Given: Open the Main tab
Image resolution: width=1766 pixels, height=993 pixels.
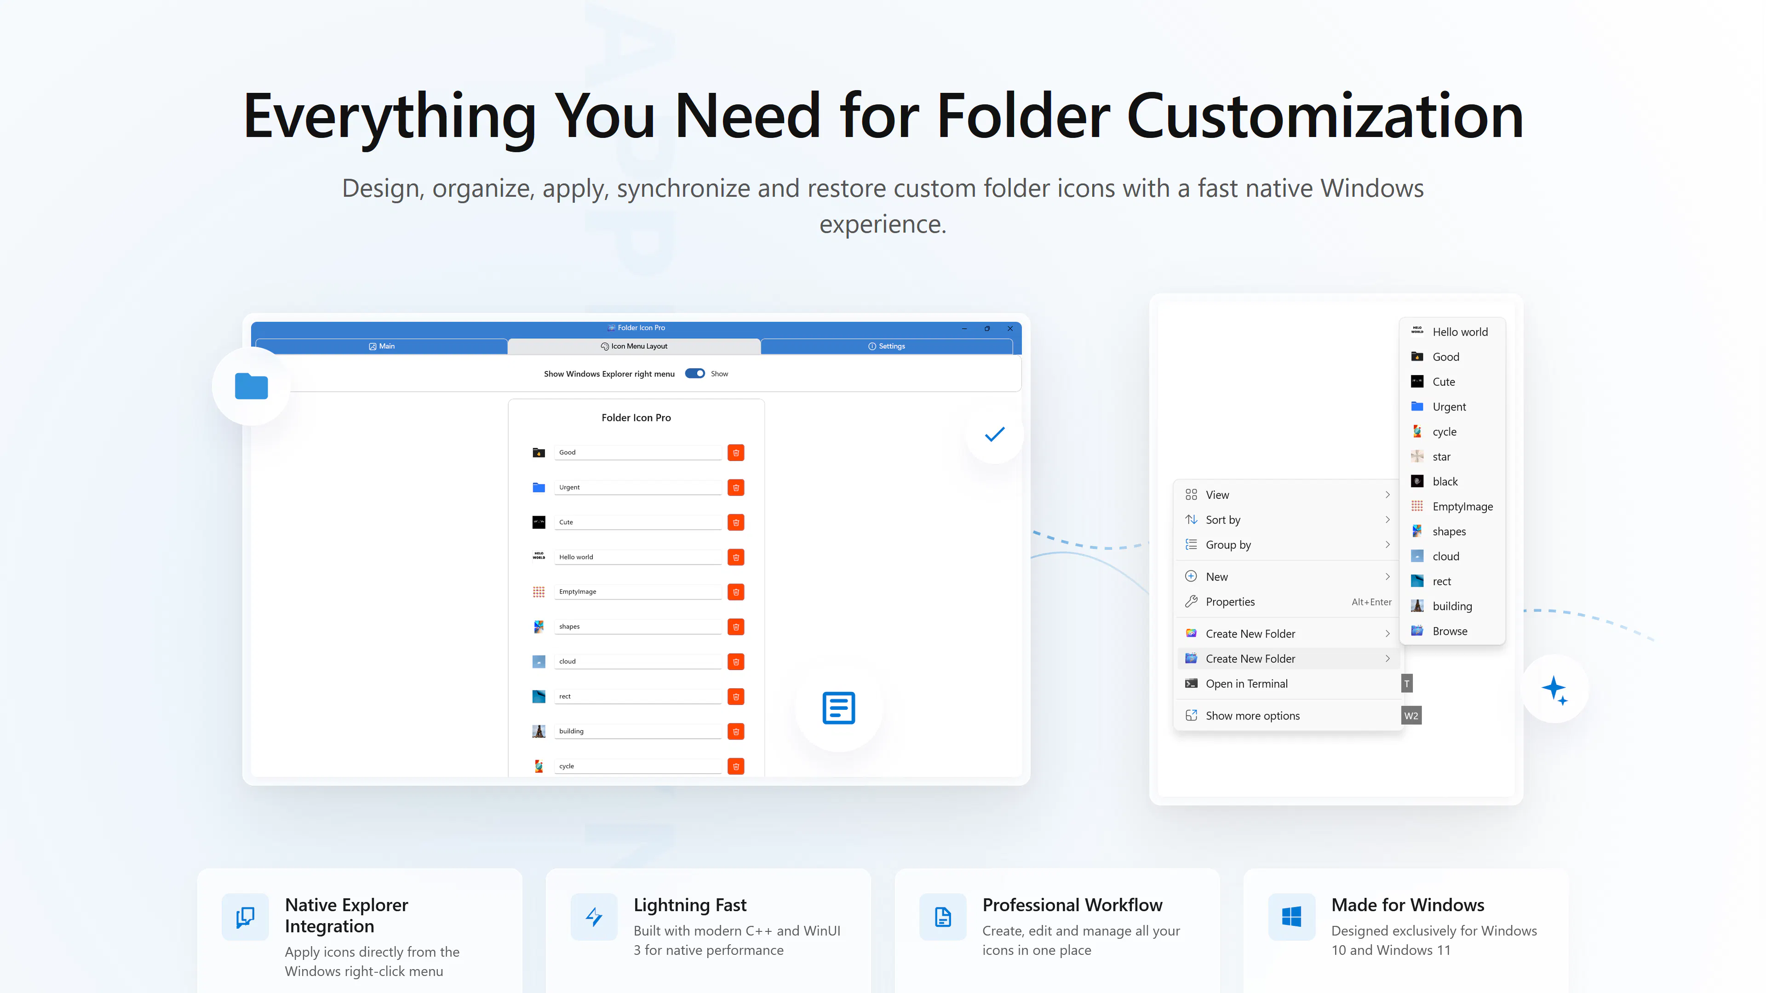Looking at the screenshot, I should tap(381, 346).
